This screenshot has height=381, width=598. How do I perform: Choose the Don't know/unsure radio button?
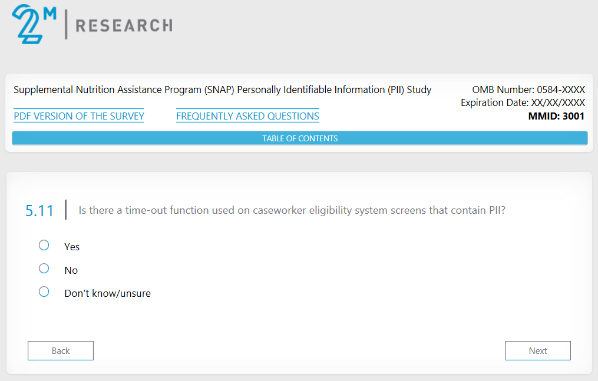44,291
